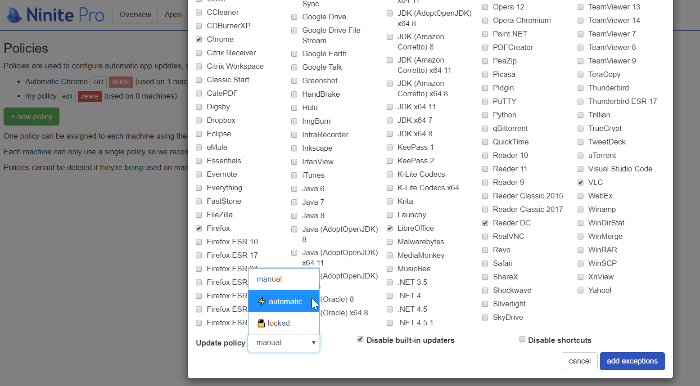Uncheck the Chrome checkbox
Screen dimensions: 700x386
point(199,40)
